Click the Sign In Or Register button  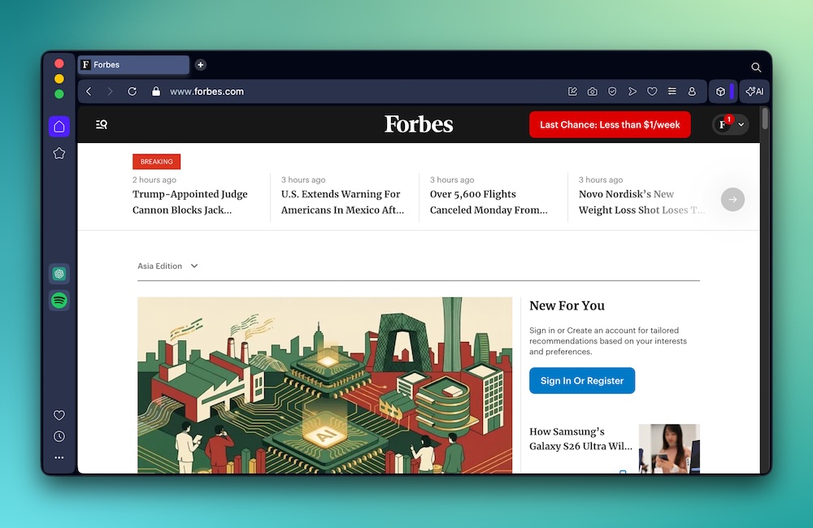pyautogui.click(x=582, y=381)
